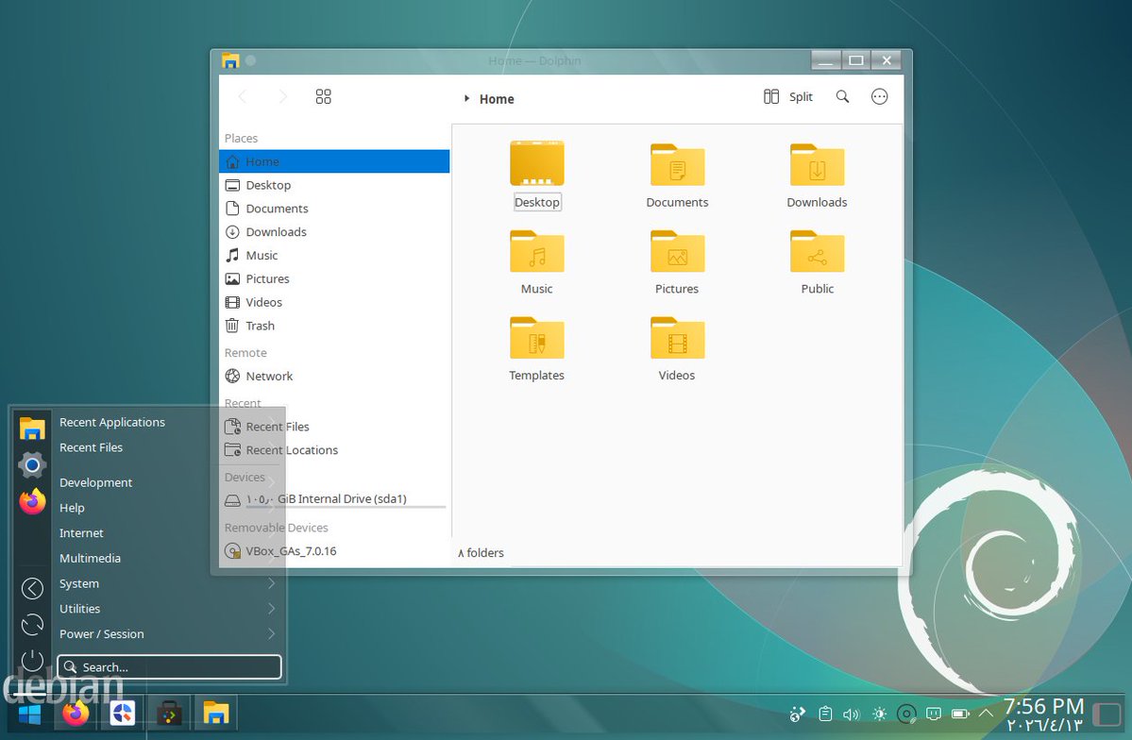This screenshot has height=740, width=1132.
Task: Open file manager favorite in launcher sidebar
Action: point(32,429)
